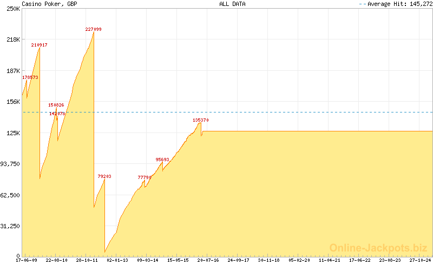Screen dimensions: 433x265
Task: Select the 20-07-16 x-axis date
Action: tap(208, 260)
